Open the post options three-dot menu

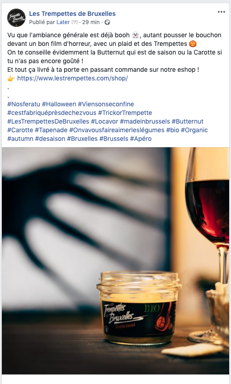(221, 12)
